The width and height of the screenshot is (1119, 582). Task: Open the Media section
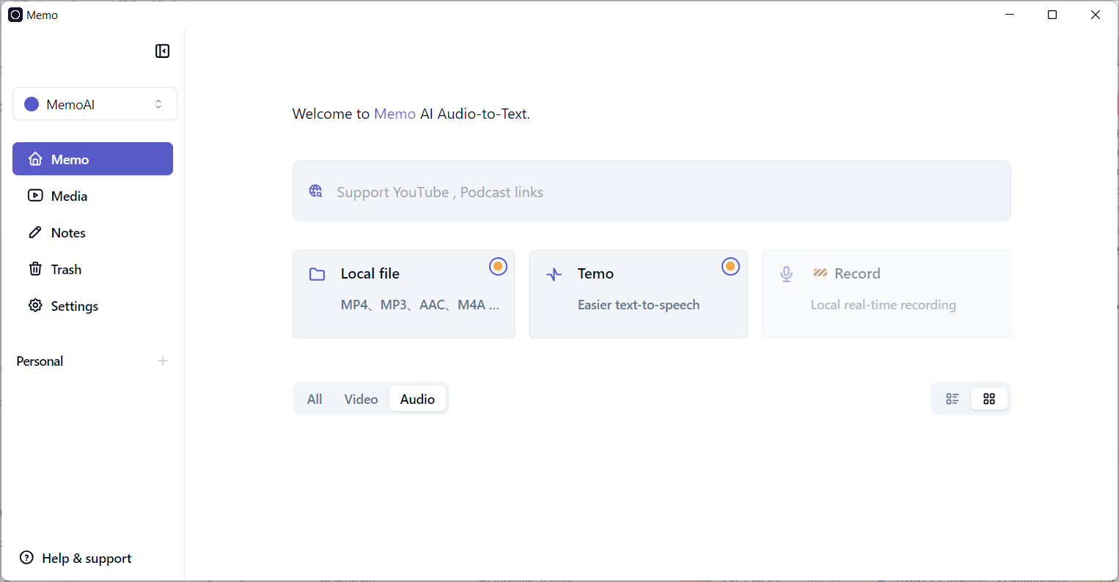[92, 196]
